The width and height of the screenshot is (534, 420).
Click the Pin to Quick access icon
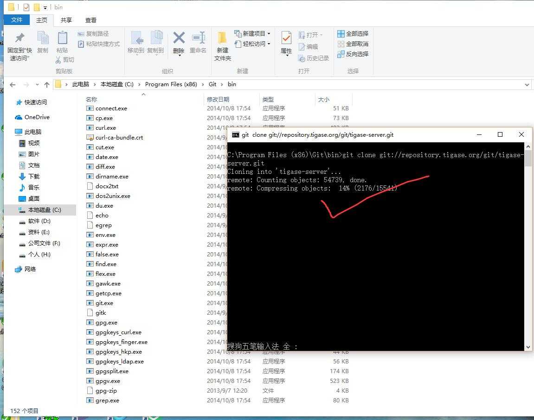tap(20, 38)
